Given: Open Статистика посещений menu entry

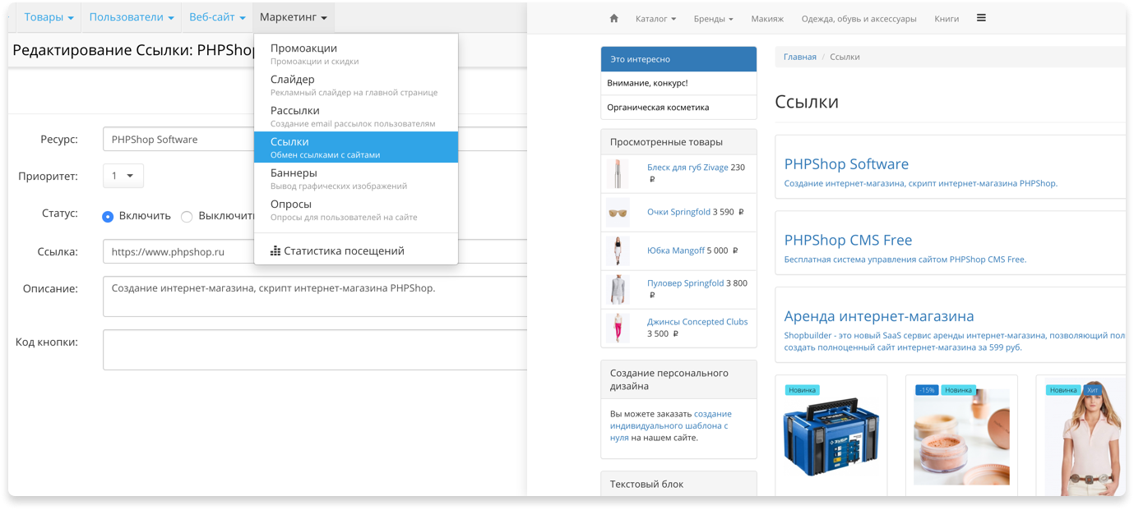Looking at the screenshot, I should pos(356,250).
